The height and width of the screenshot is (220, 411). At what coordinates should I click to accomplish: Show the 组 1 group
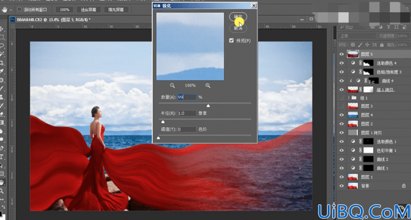click(x=341, y=97)
